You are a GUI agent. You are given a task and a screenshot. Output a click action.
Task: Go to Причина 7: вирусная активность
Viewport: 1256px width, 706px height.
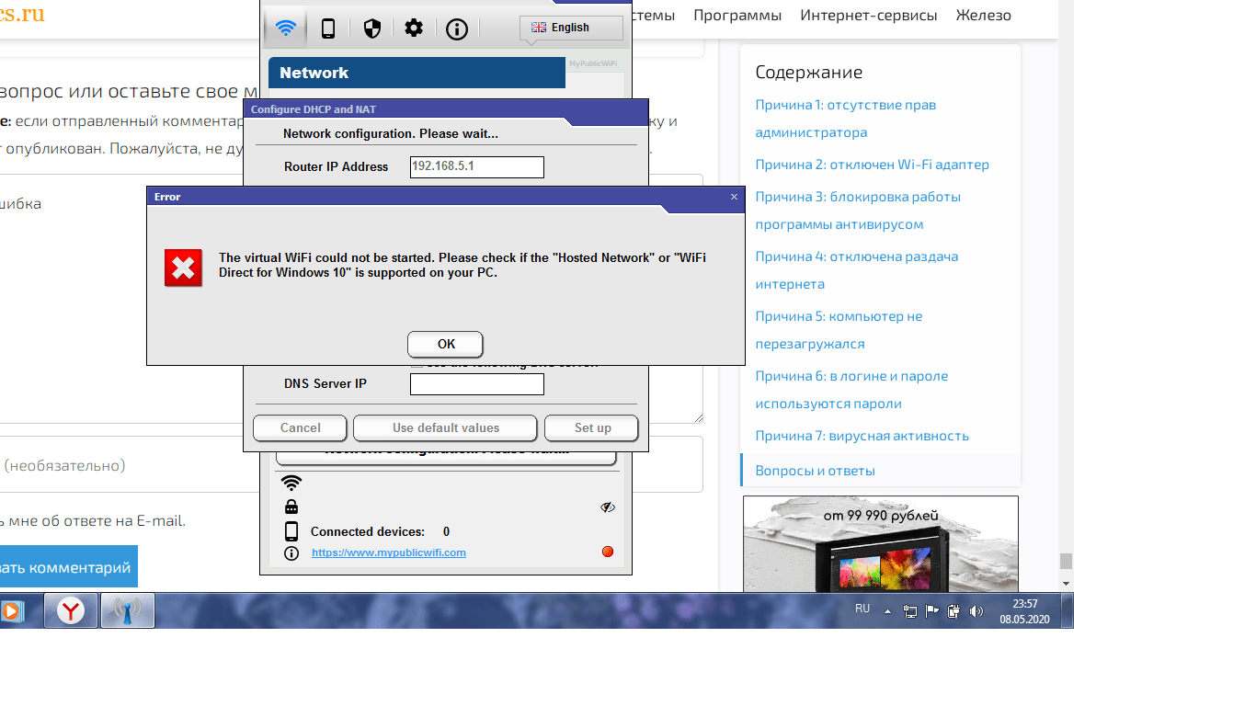(x=862, y=436)
